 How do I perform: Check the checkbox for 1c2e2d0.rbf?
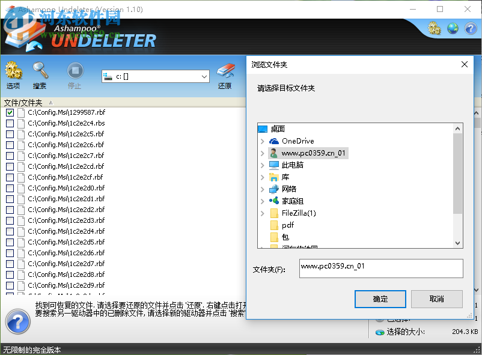tap(9, 188)
